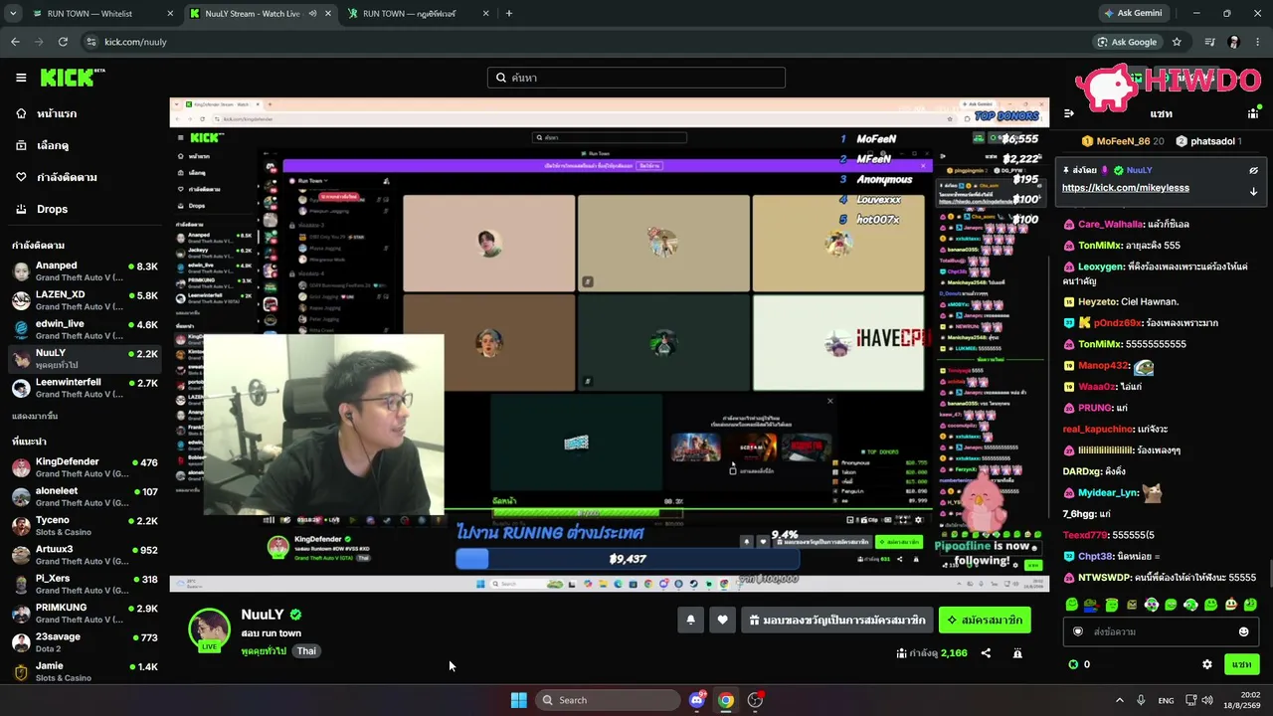Open LAZEN_XD channel in following list
Screen dimensions: 1273x716
(85, 300)
